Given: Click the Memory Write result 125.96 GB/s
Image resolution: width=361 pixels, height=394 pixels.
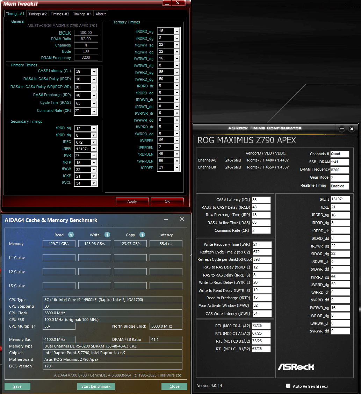Looking at the screenshot, I should point(95,244).
